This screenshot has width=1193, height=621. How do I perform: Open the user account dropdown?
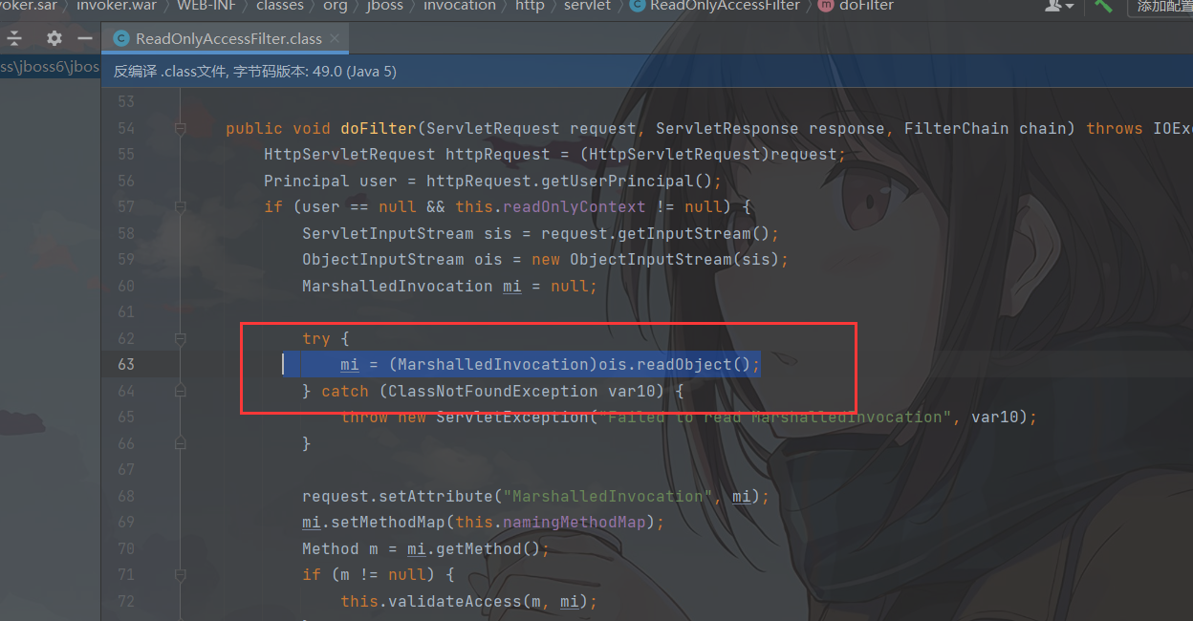(x=1058, y=6)
